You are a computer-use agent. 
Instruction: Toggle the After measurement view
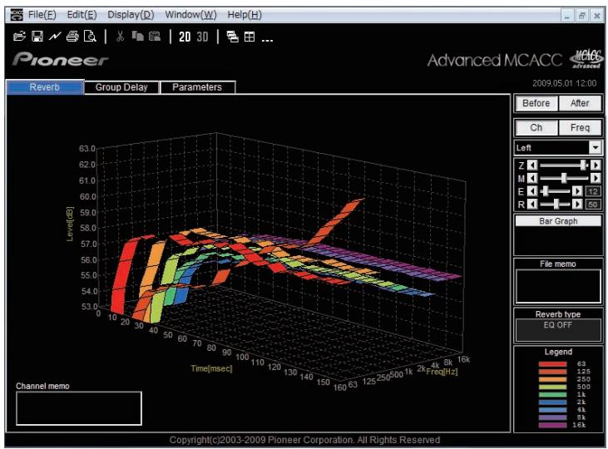(580, 103)
